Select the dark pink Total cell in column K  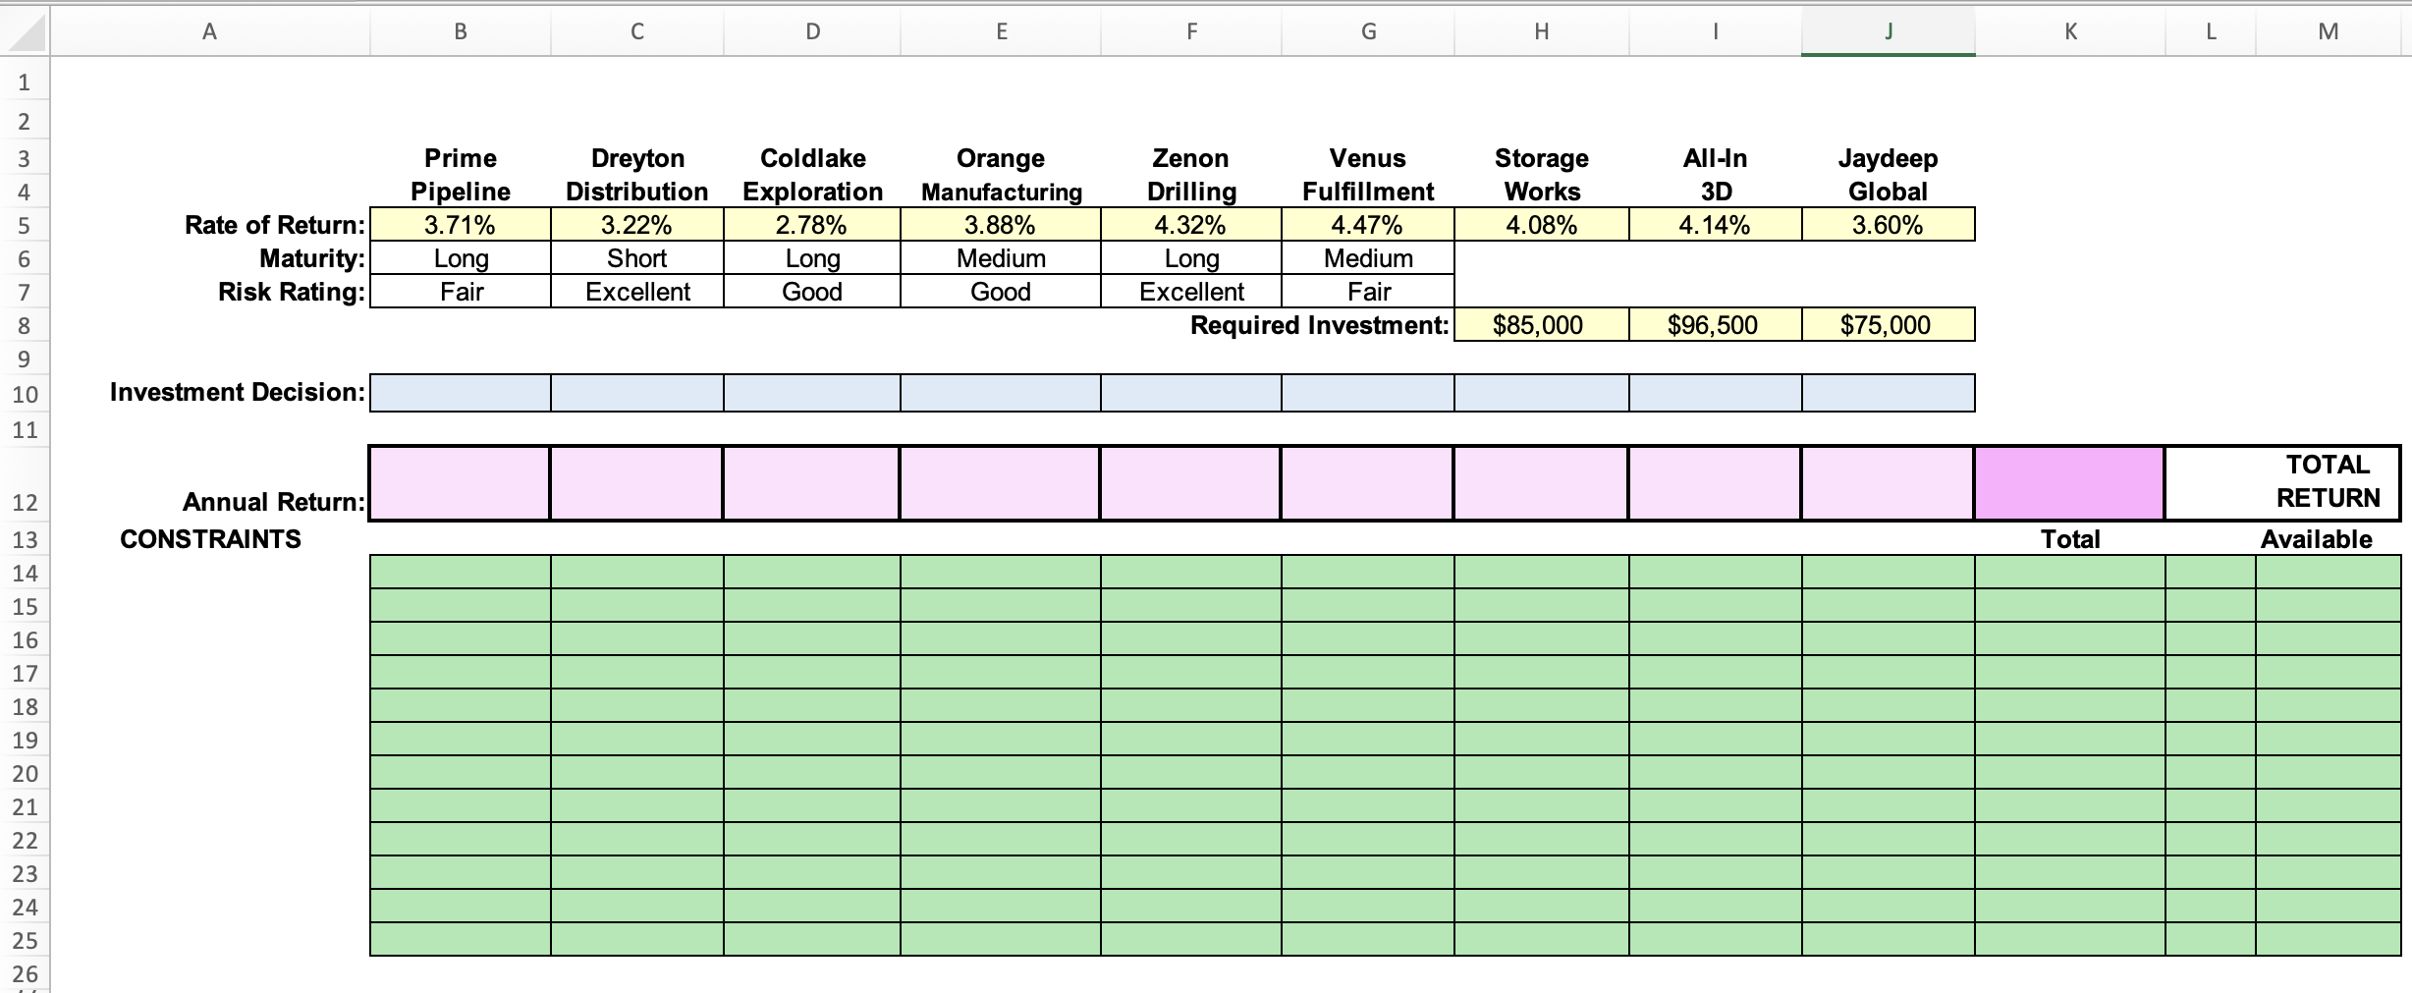[x=2069, y=482]
